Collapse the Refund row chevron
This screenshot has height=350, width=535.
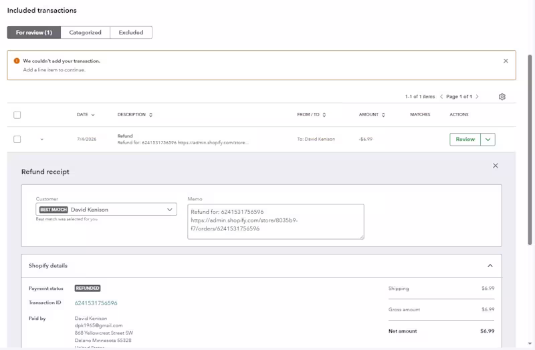(x=41, y=140)
